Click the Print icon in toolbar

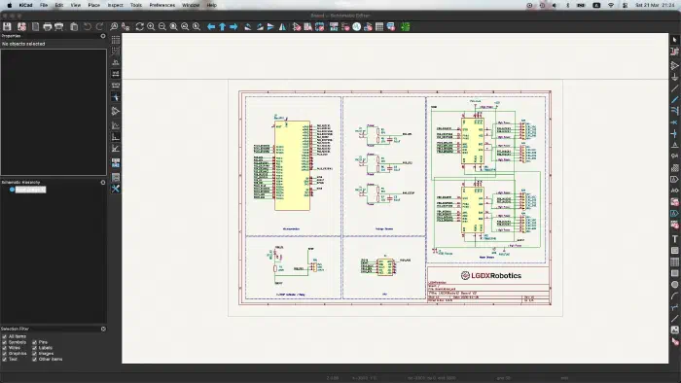pyautogui.click(x=48, y=27)
